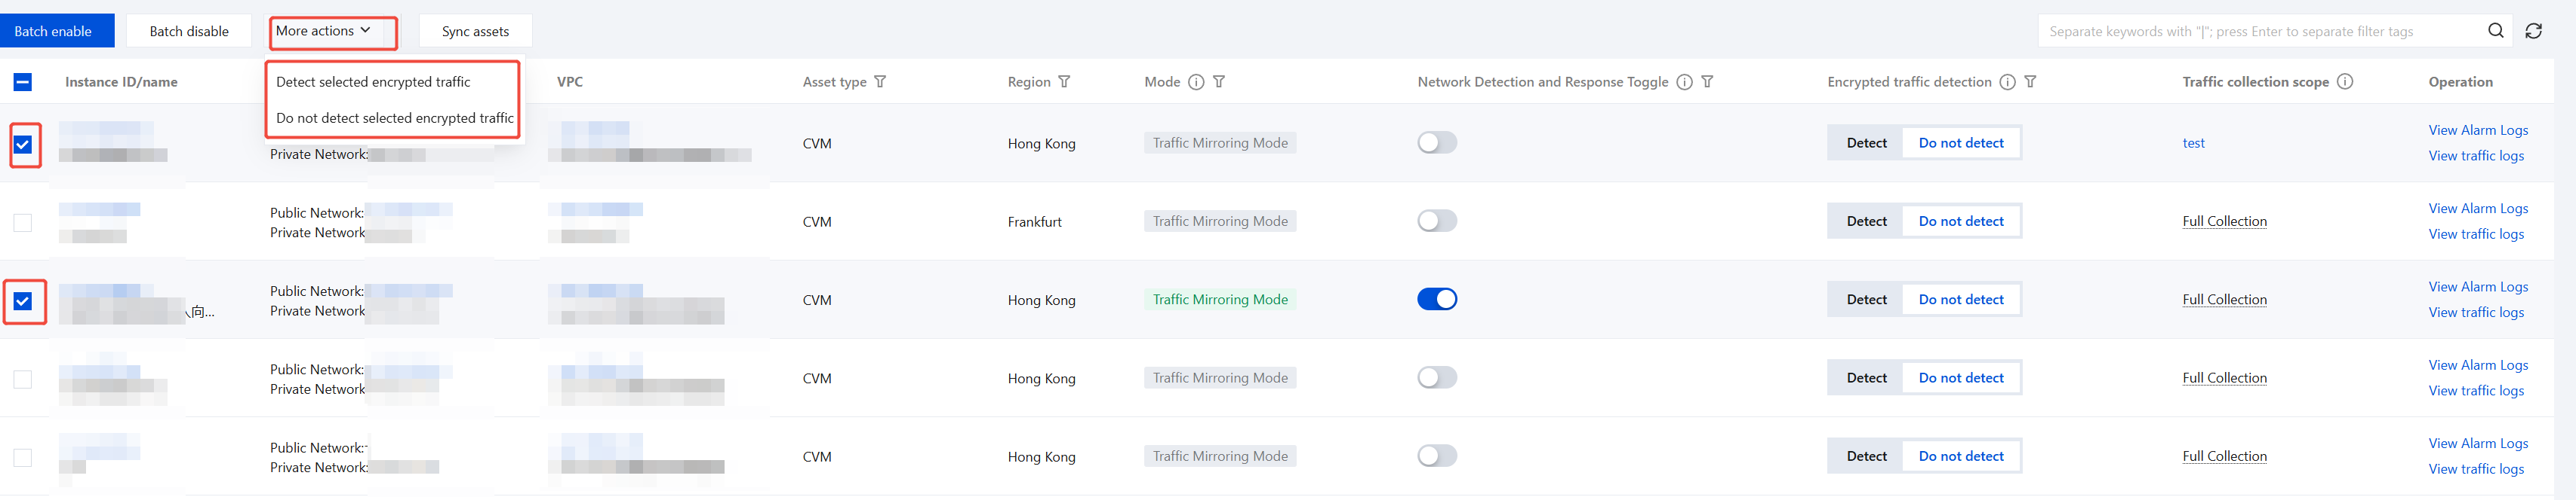Viewport: 2576px width, 500px height.
Task: Click the Mode column info icon
Action: (1196, 82)
